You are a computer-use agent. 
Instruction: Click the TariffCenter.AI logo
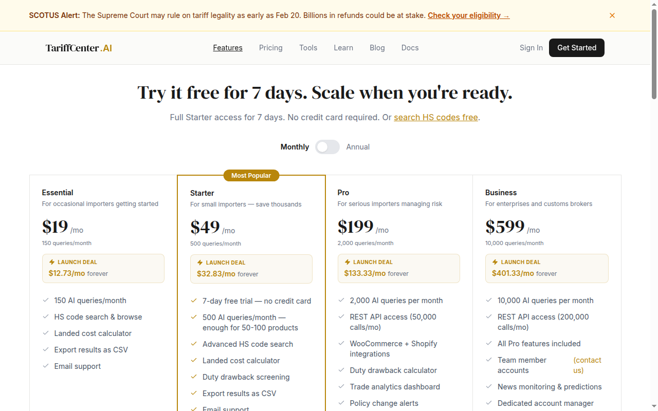79,47
